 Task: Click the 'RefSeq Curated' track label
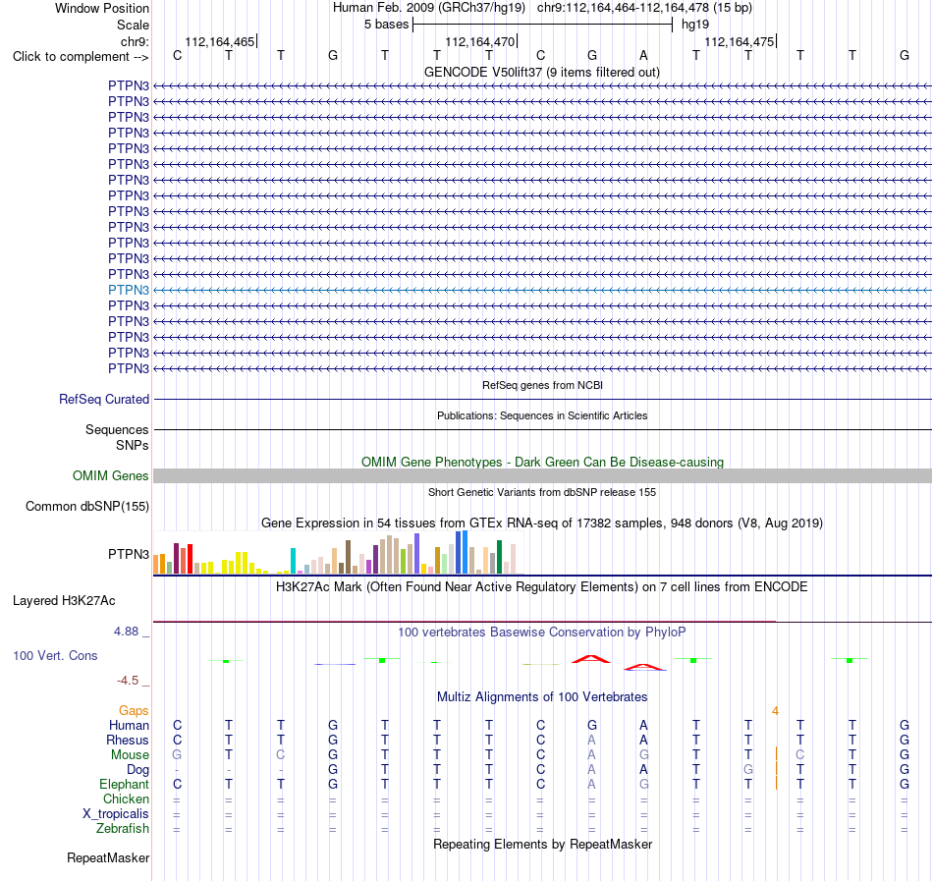coord(104,399)
